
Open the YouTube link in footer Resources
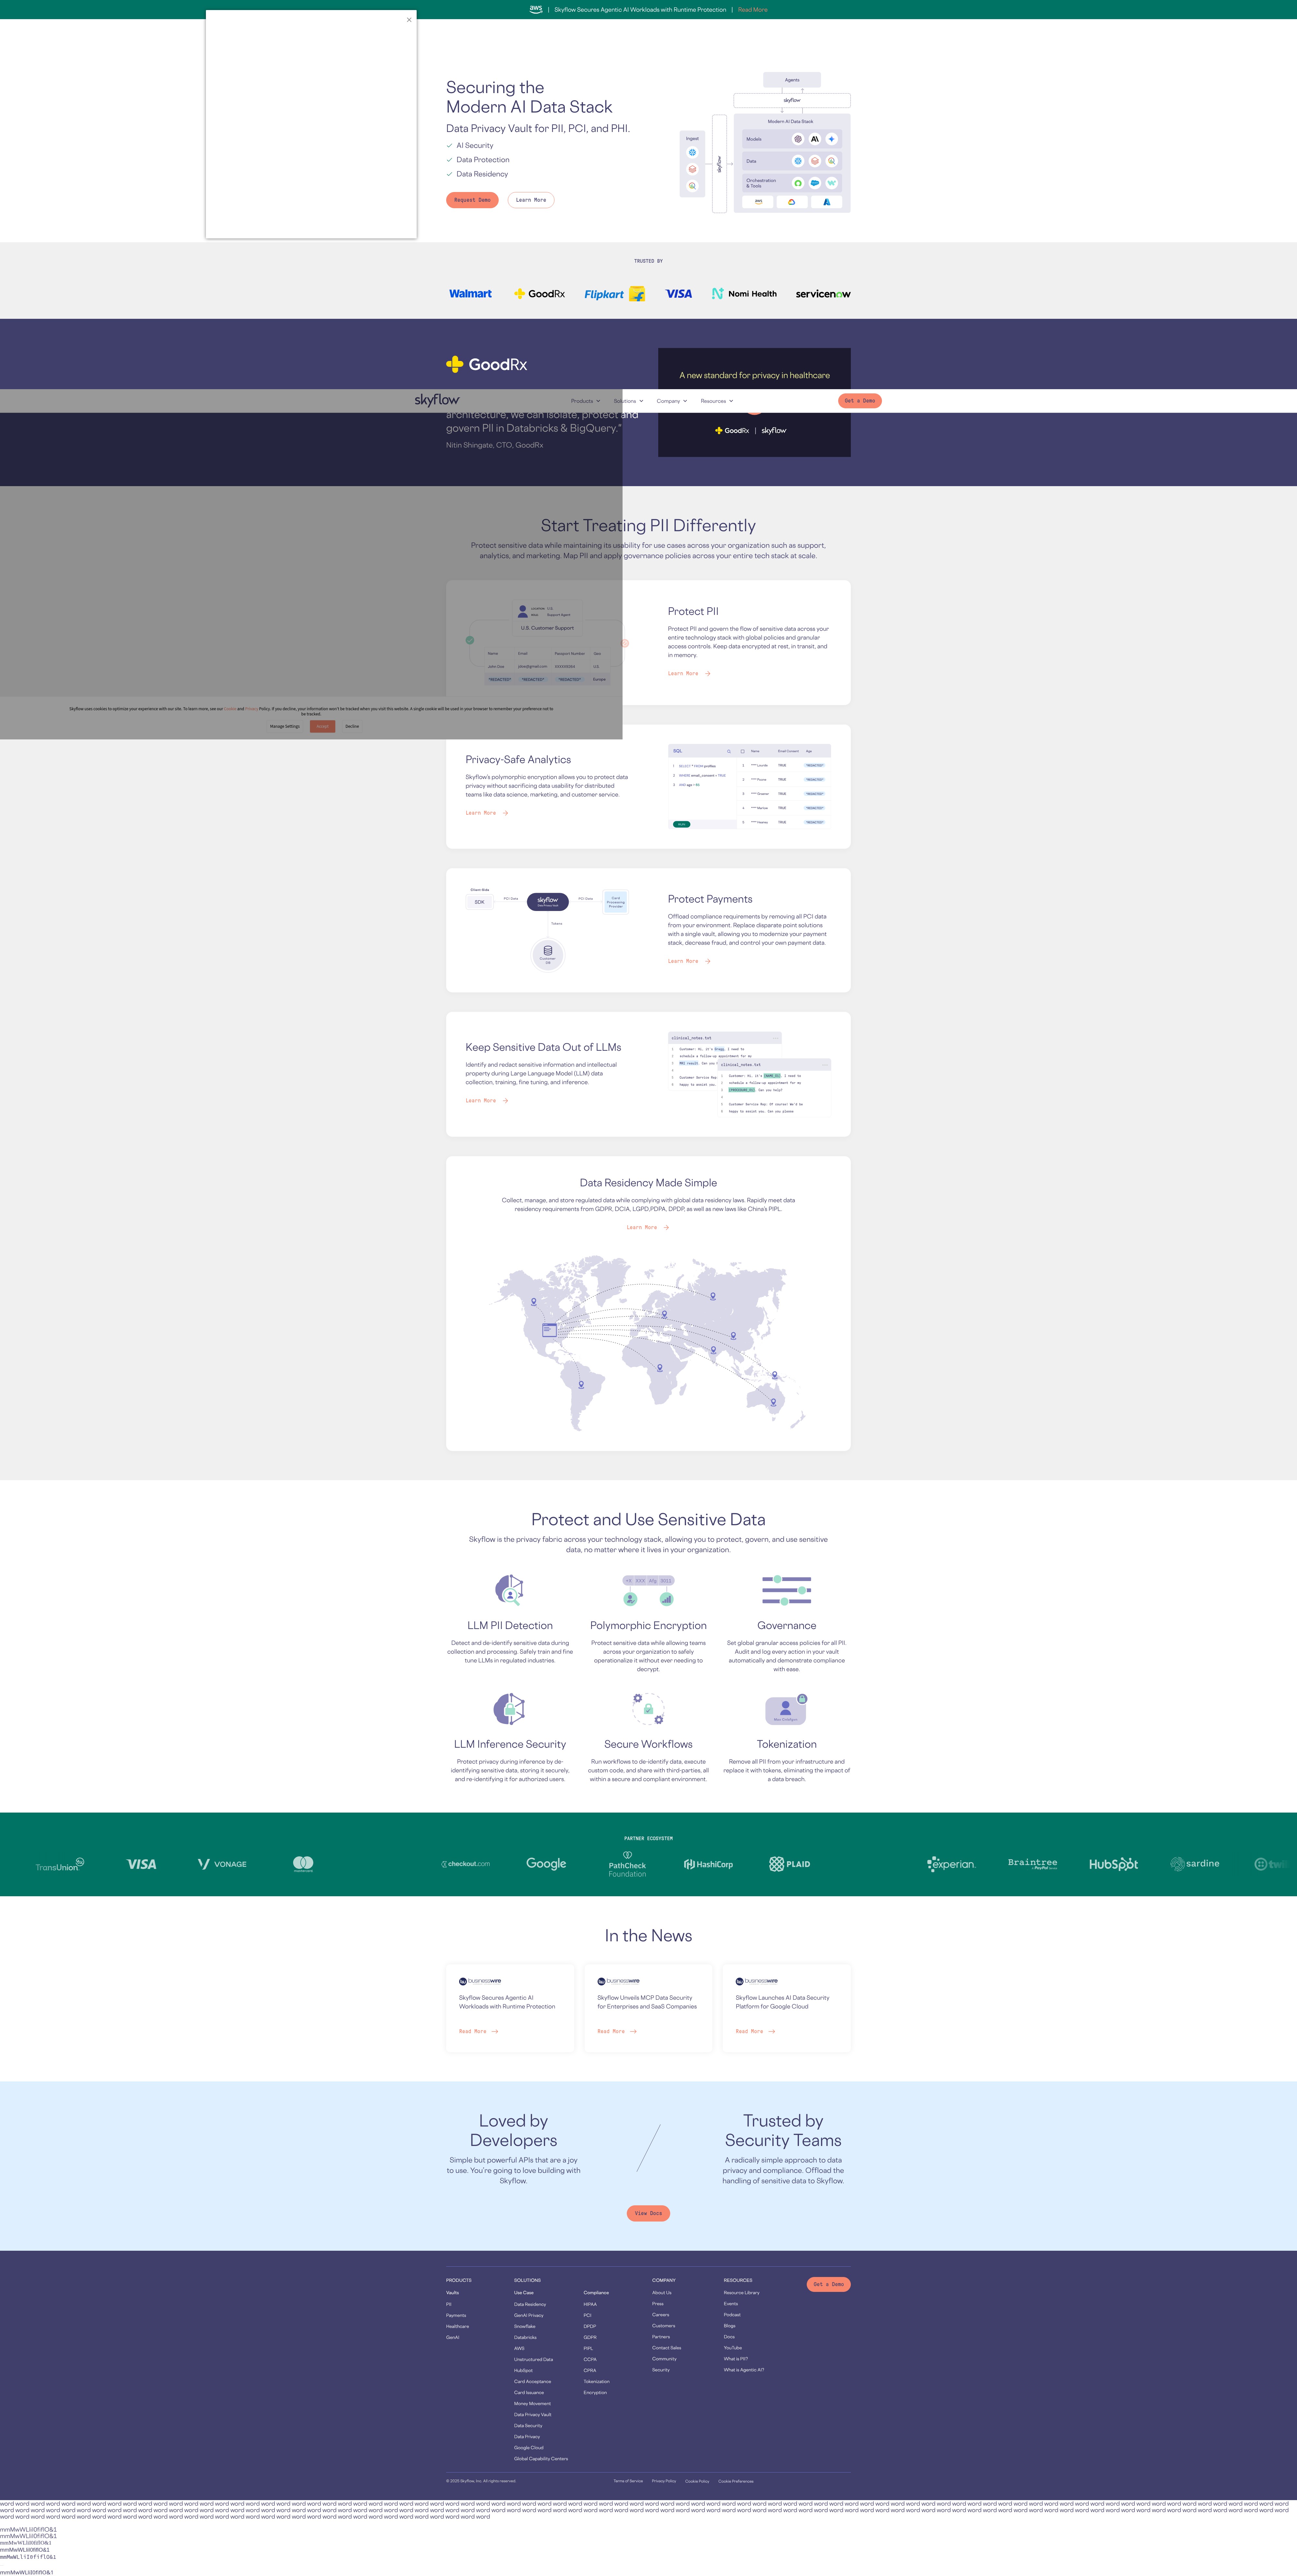click(733, 2348)
